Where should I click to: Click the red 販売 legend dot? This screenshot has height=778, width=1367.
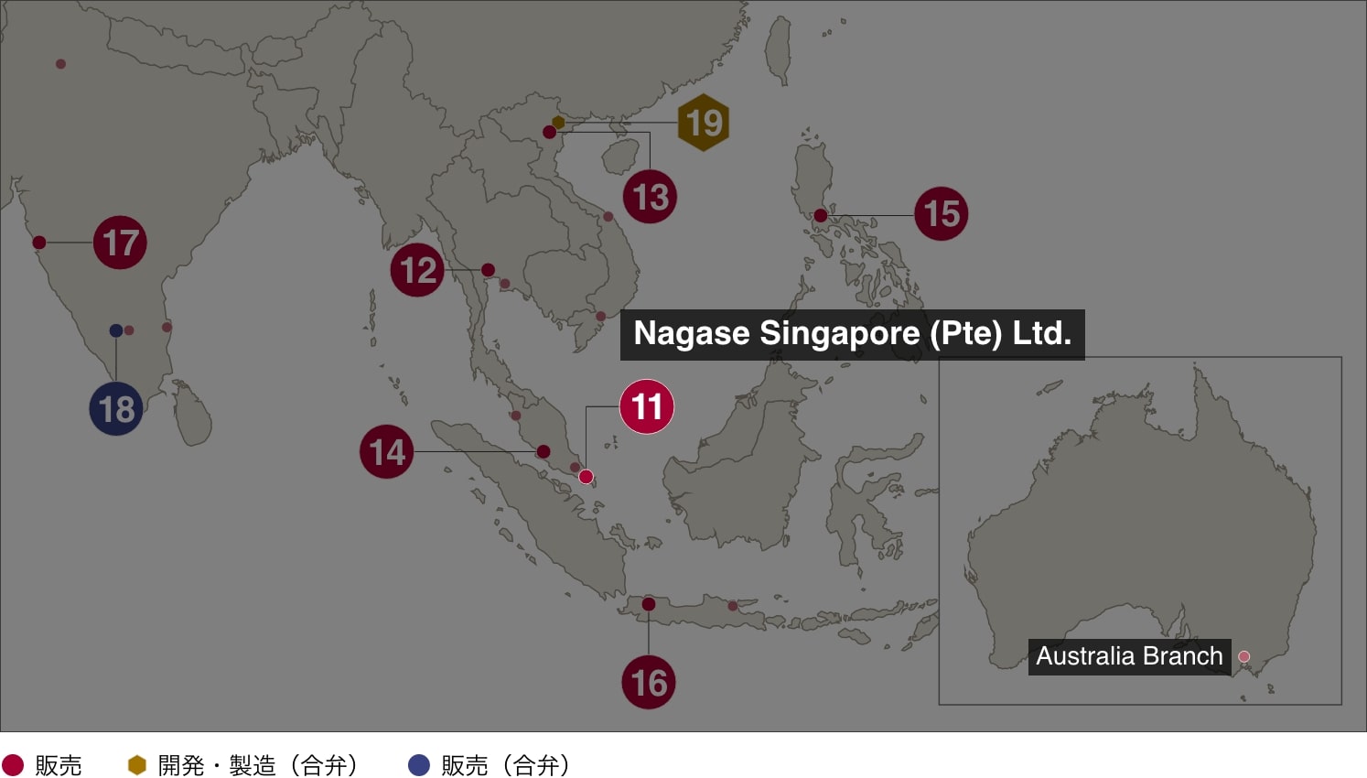tap(13, 764)
